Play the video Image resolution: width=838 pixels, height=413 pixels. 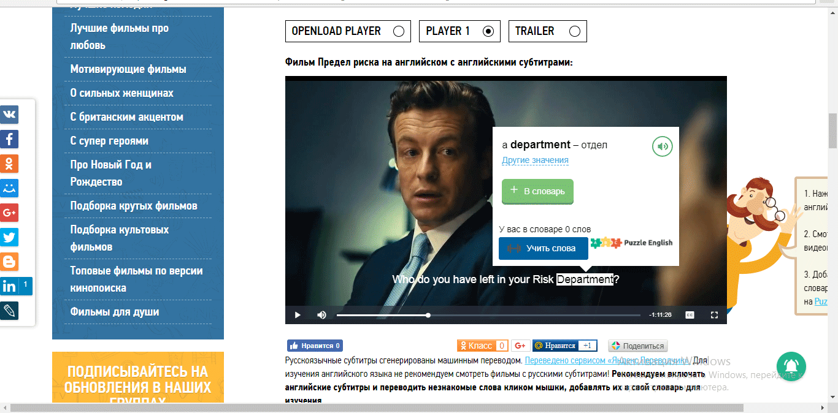(298, 315)
